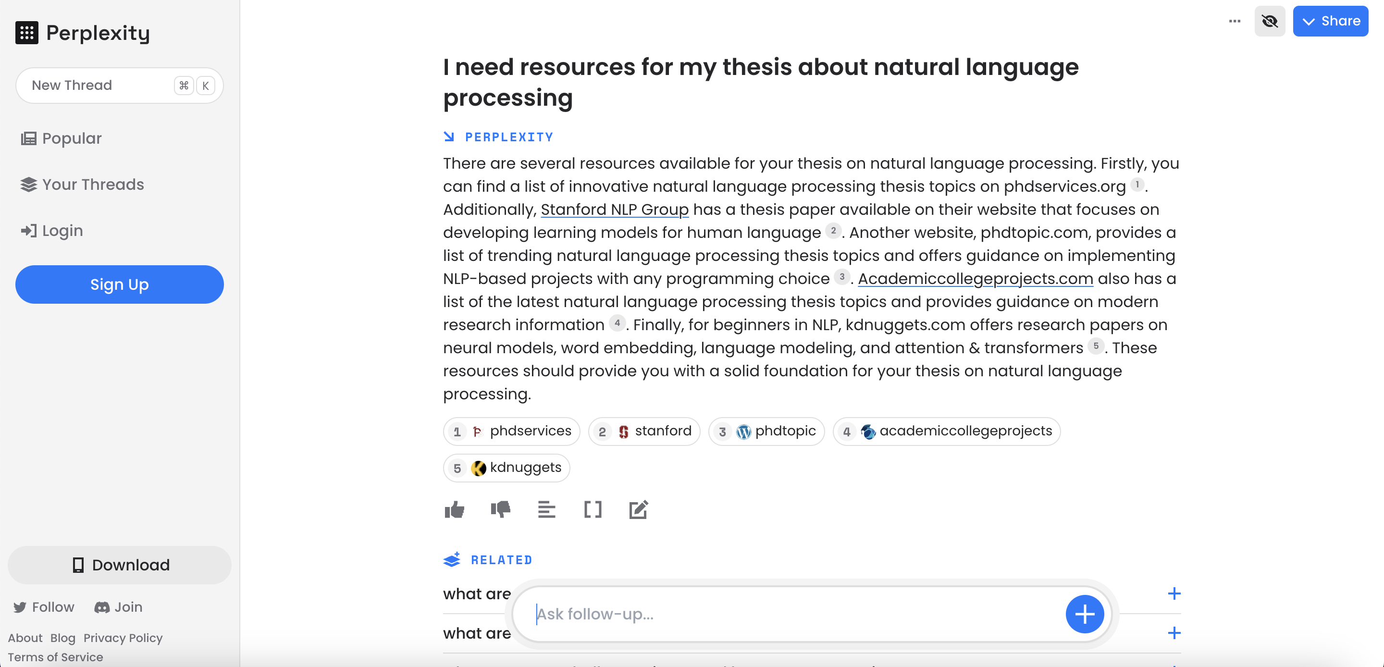1384x667 pixels.
Task: Click the Download app button
Action: coord(119,565)
